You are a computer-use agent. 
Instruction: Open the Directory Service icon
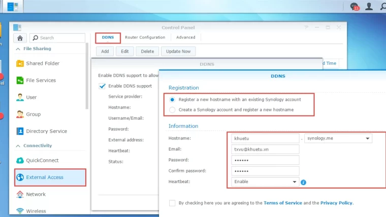[20, 131]
